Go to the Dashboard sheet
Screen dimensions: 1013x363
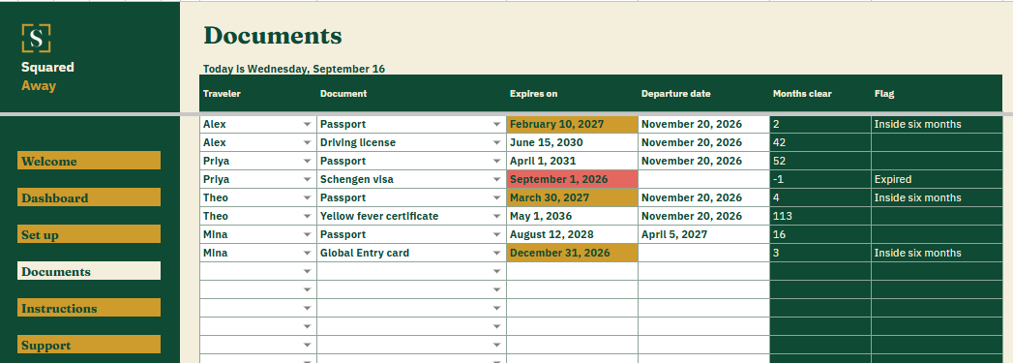89,197
